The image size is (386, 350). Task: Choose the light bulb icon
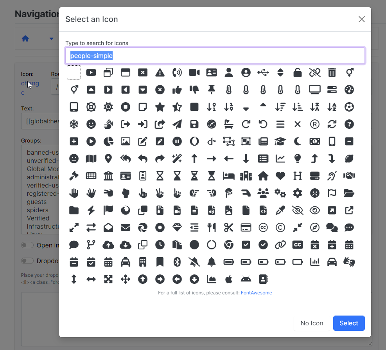pyautogui.click(x=298, y=159)
